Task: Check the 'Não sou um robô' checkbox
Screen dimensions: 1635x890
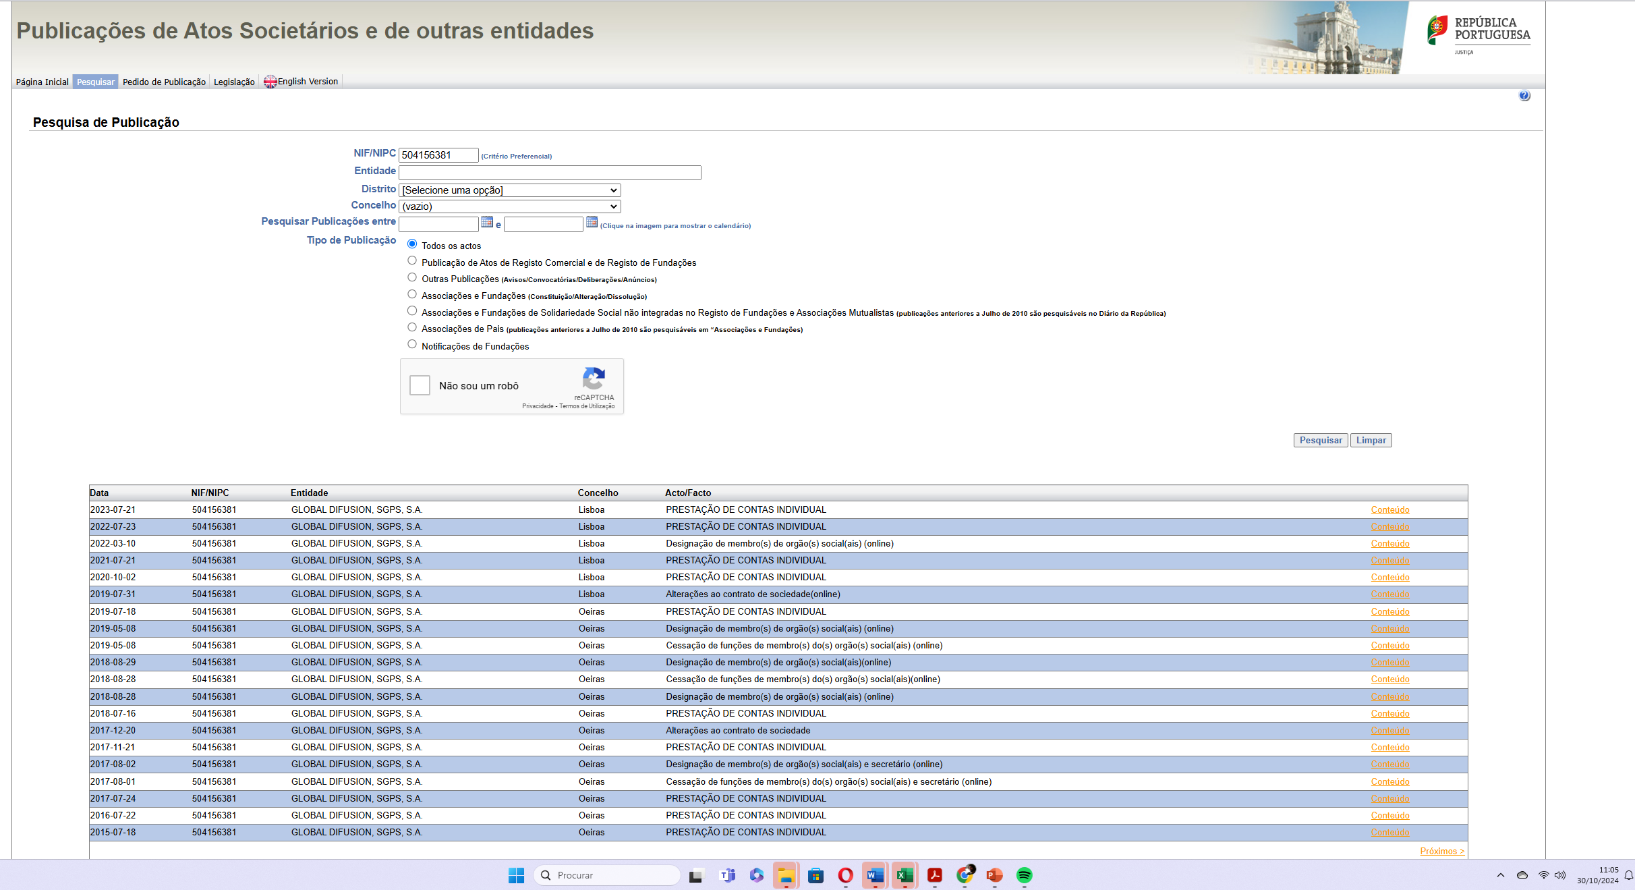Action: [420, 385]
